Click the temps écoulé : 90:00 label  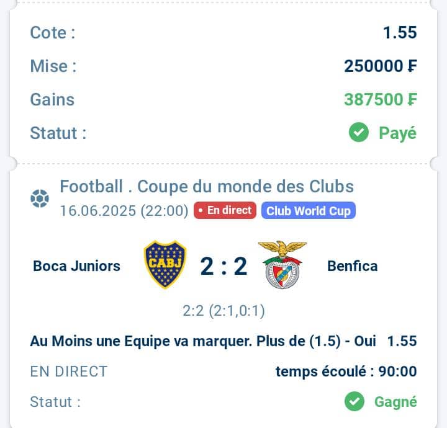[x=346, y=372]
